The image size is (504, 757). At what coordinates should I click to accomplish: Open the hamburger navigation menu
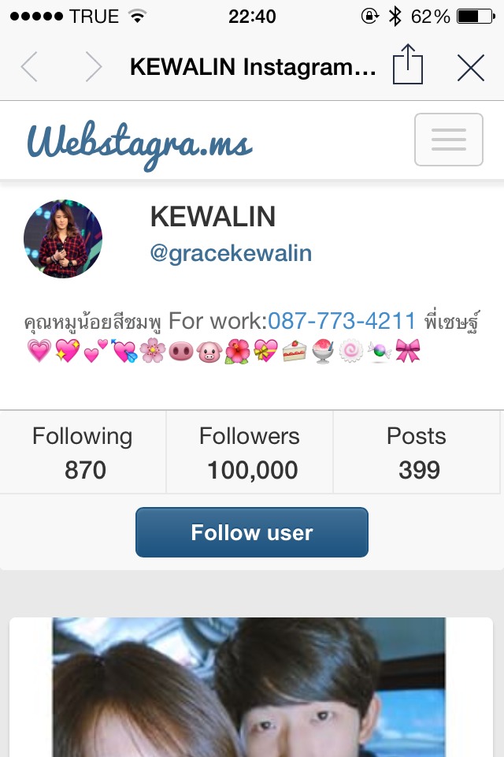[x=449, y=140]
